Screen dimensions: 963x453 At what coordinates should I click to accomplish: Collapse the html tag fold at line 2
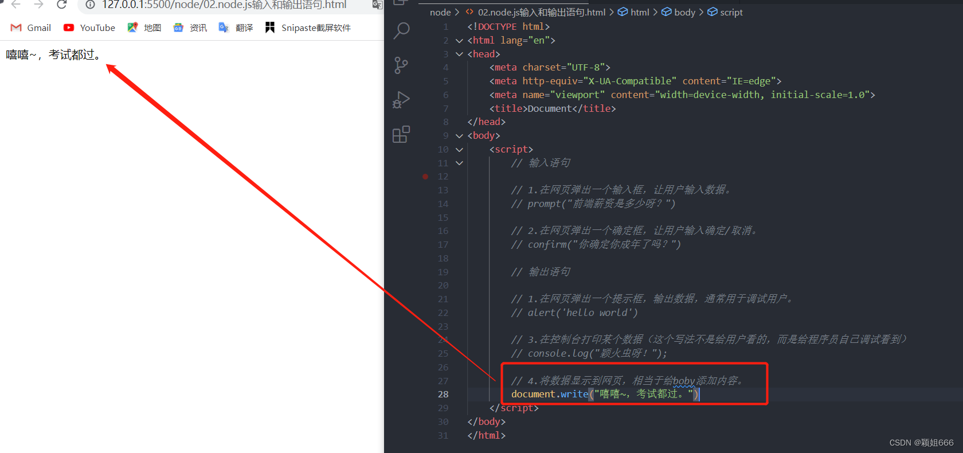pos(459,41)
